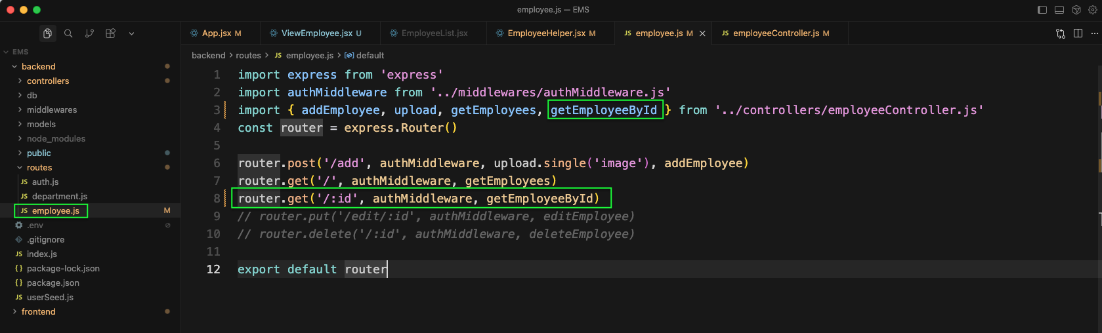The height and width of the screenshot is (333, 1102).
Task: Click the '/:id' route string on line 8
Action: (x=337, y=199)
